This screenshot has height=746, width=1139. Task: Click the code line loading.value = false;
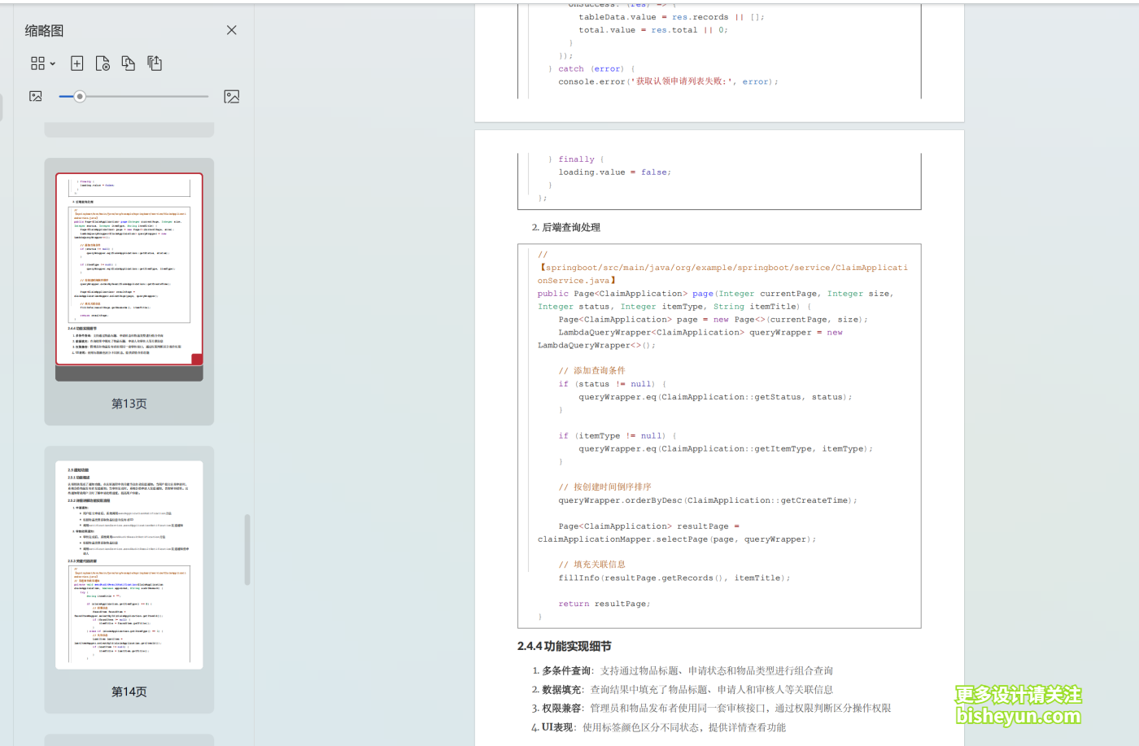614,172
